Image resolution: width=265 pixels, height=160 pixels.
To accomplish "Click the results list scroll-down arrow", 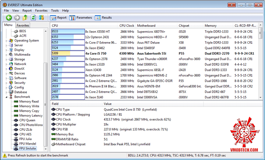I will [260, 98].
